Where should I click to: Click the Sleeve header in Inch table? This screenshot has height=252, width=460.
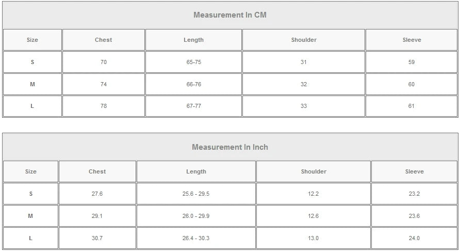coord(414,171)
